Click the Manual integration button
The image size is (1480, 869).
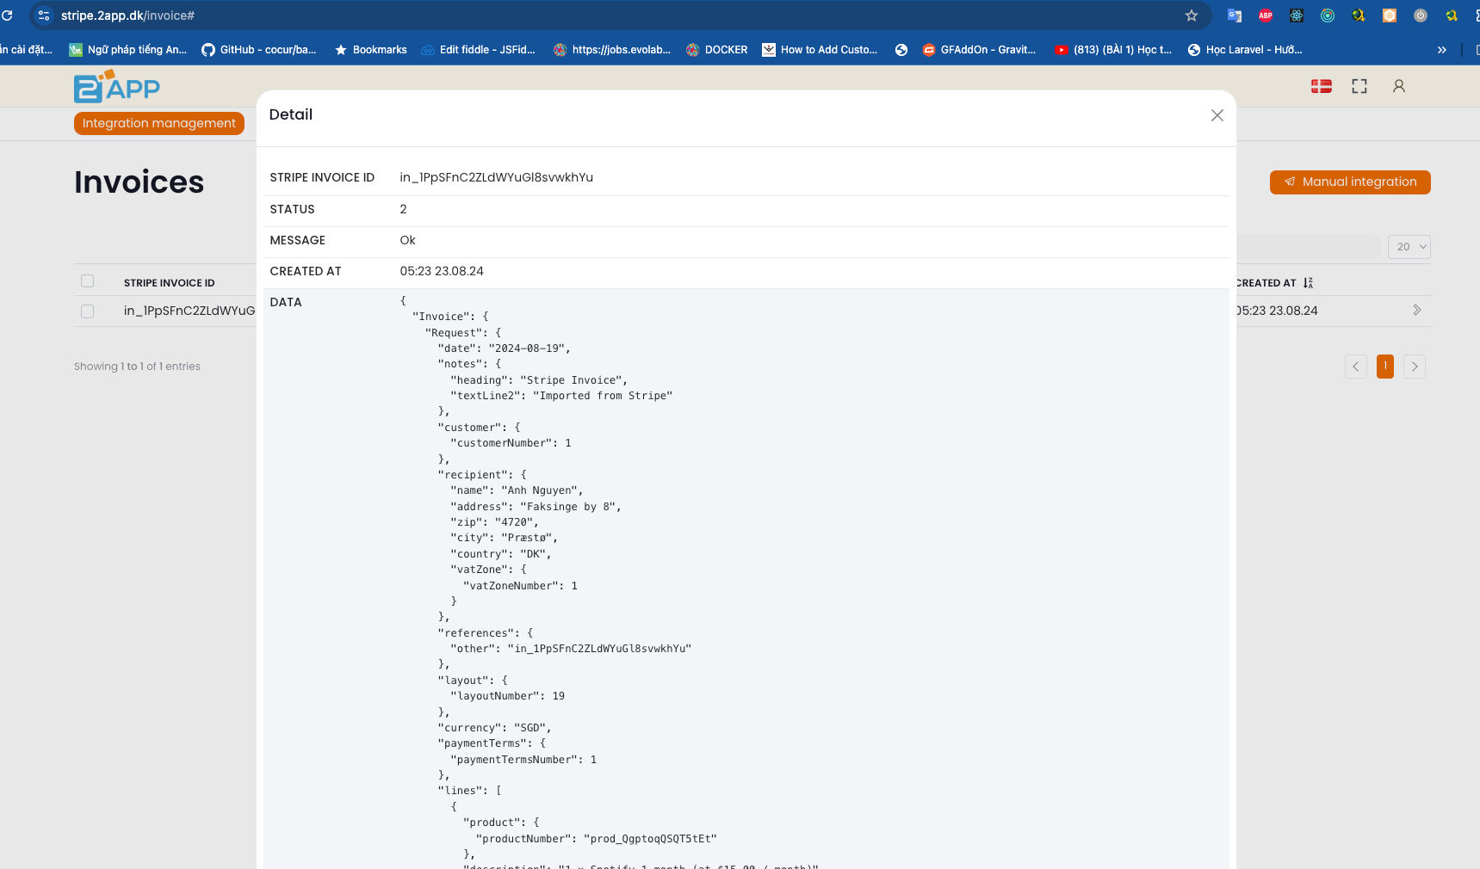click(x=1349, y=182)
